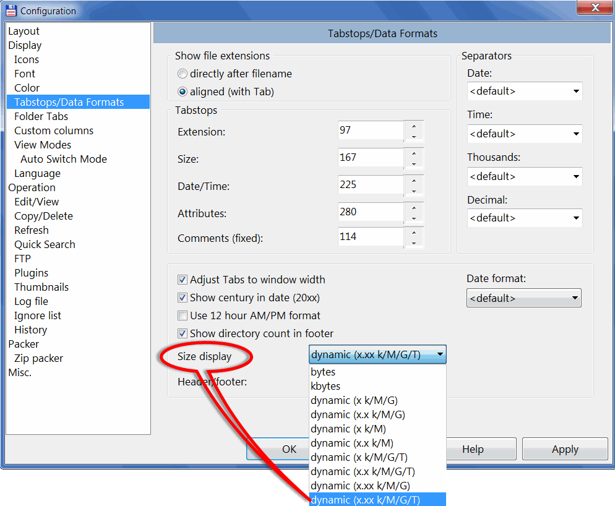The image size is (615, 506).
Task: Toggle 'Adjust Tabs to window width' checkbox
Action: (183, 280)
